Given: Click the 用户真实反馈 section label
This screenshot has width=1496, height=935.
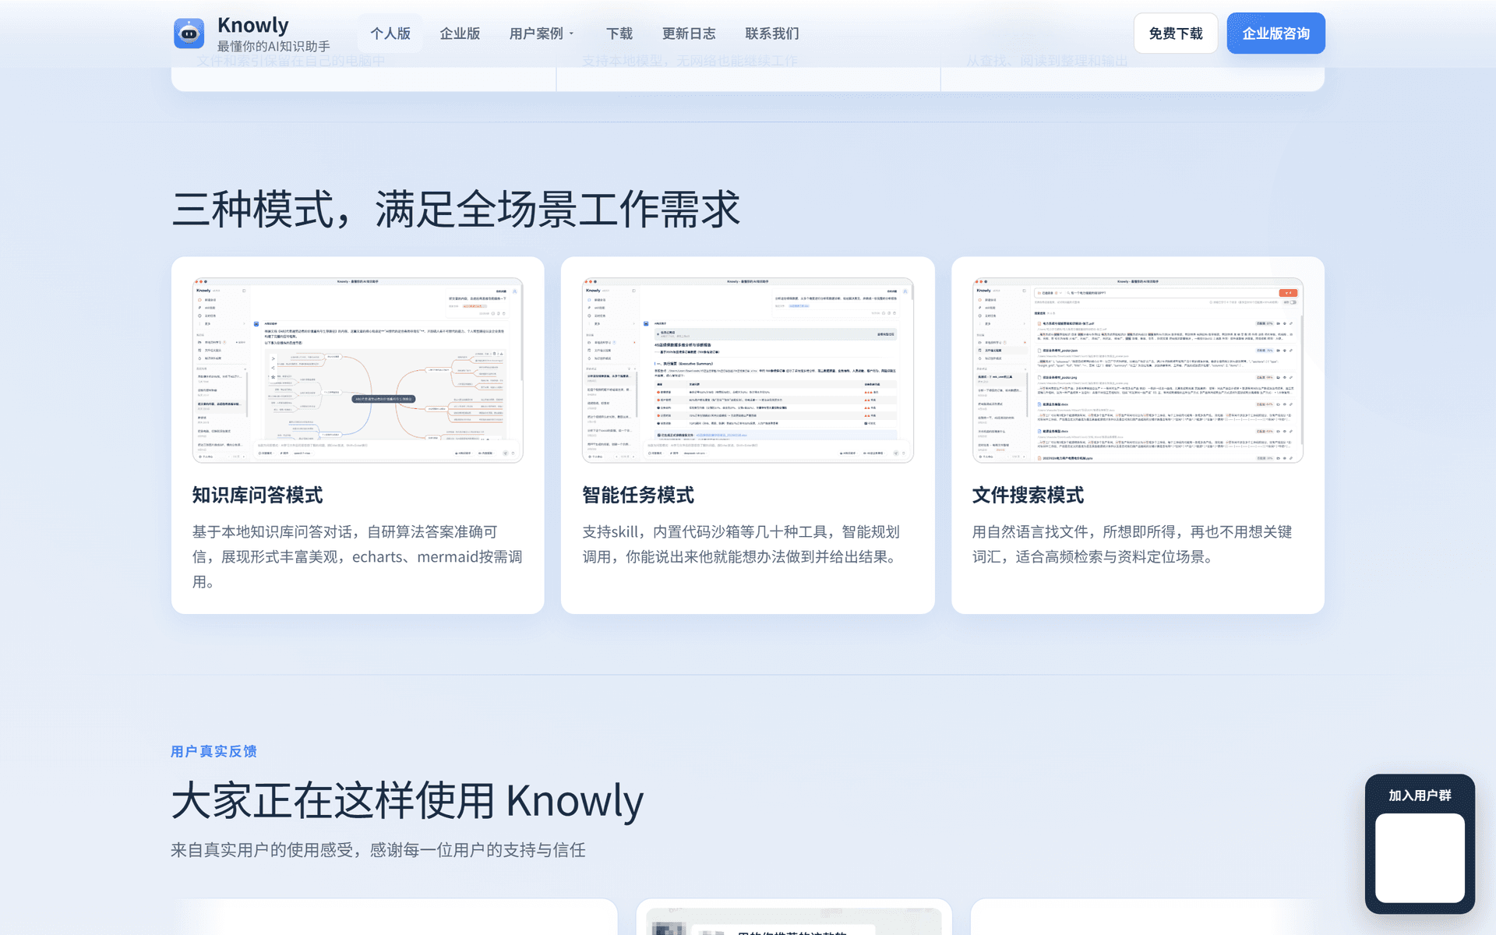Looking at the screenshot, I should pos(214,751).
